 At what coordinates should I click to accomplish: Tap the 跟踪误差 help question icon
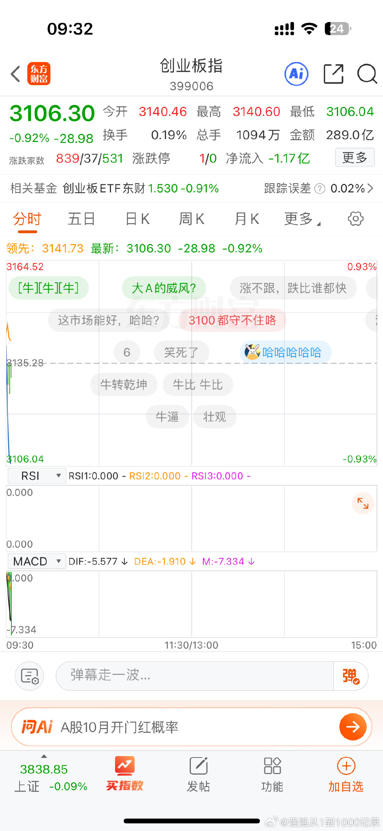[x=320, y=188]
